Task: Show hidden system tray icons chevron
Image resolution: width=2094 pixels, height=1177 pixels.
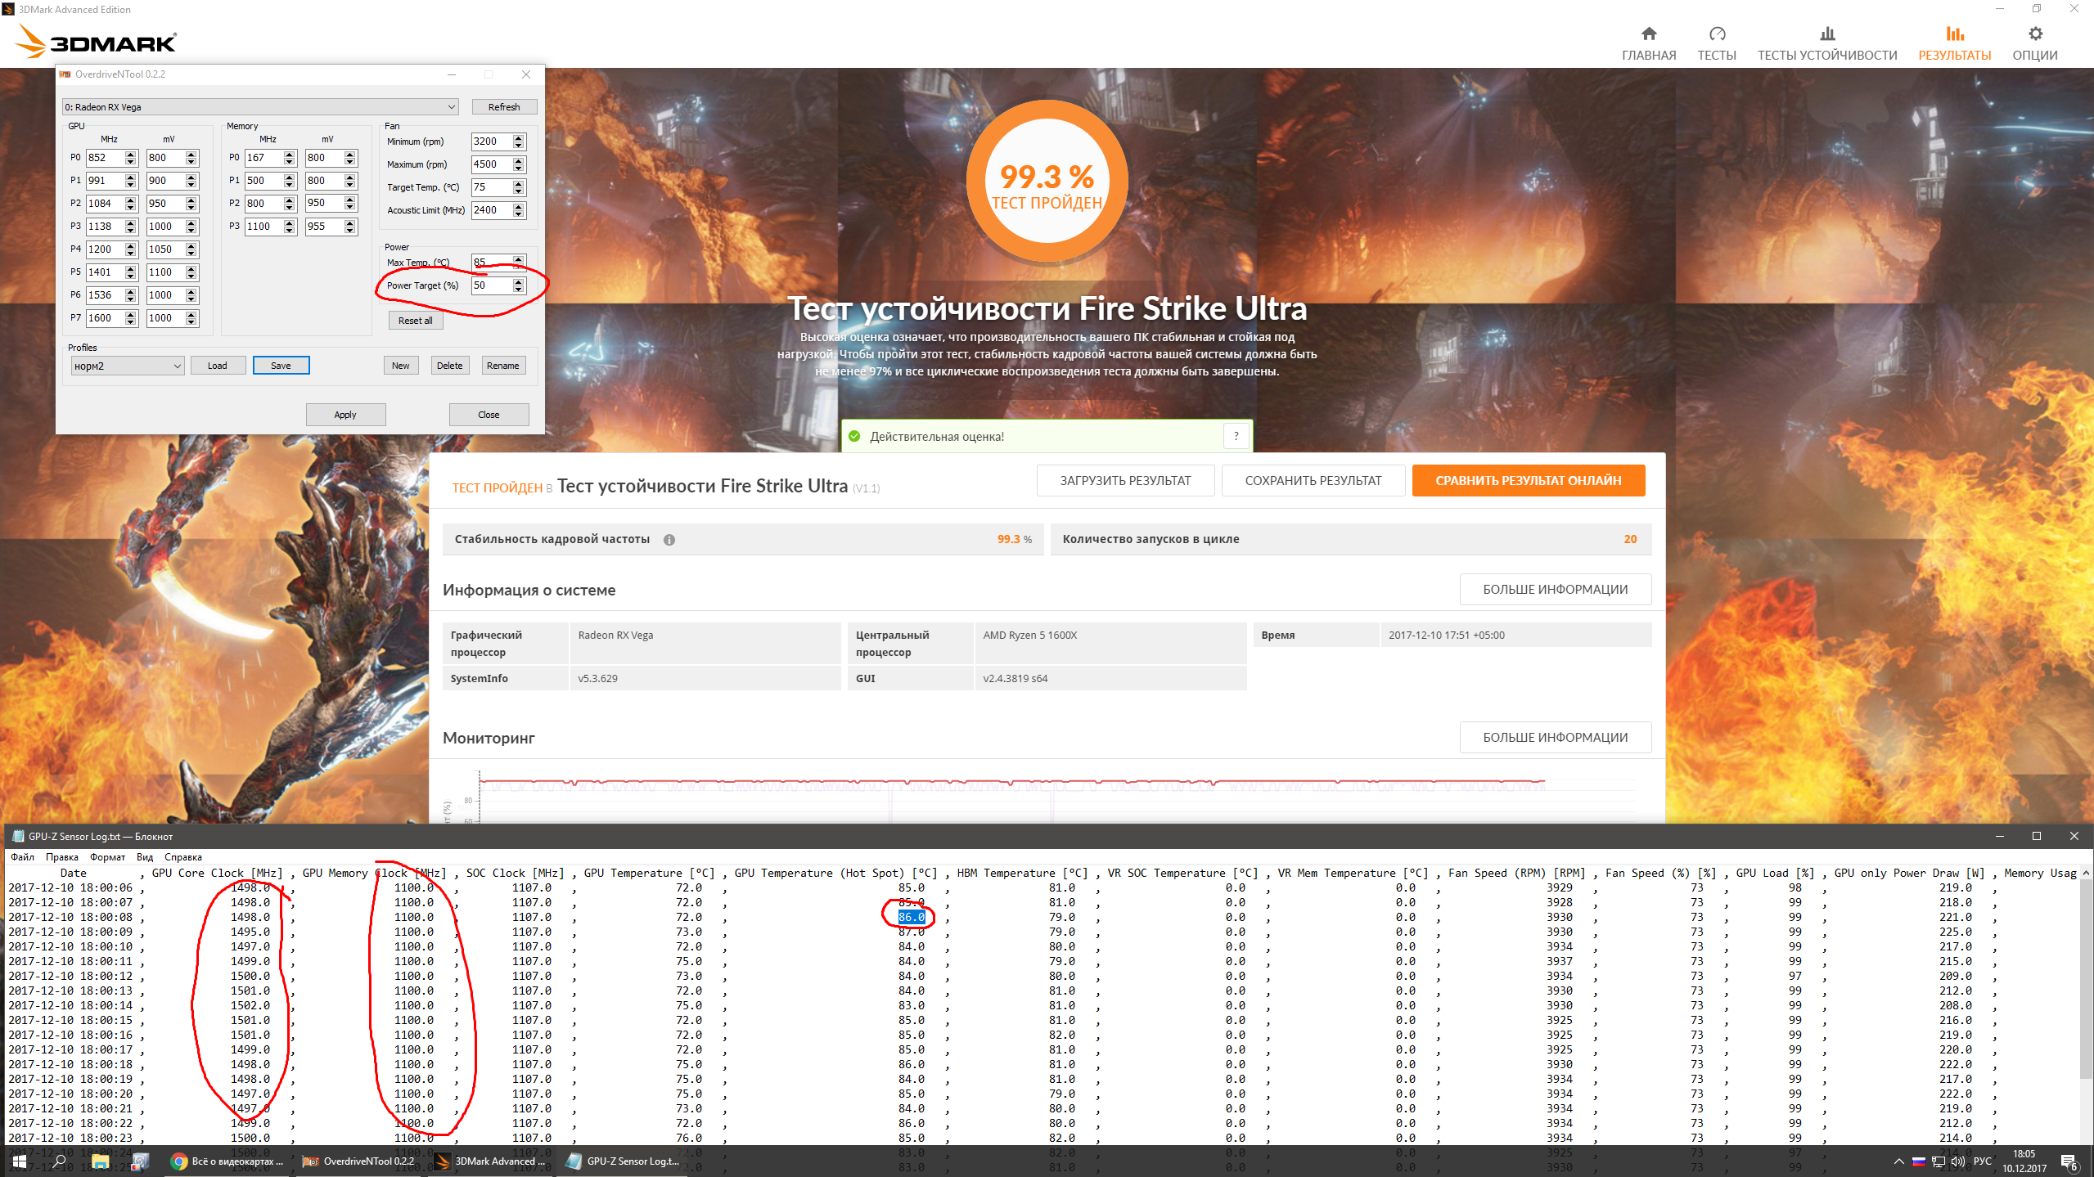Action: tap(1898, 1161)
